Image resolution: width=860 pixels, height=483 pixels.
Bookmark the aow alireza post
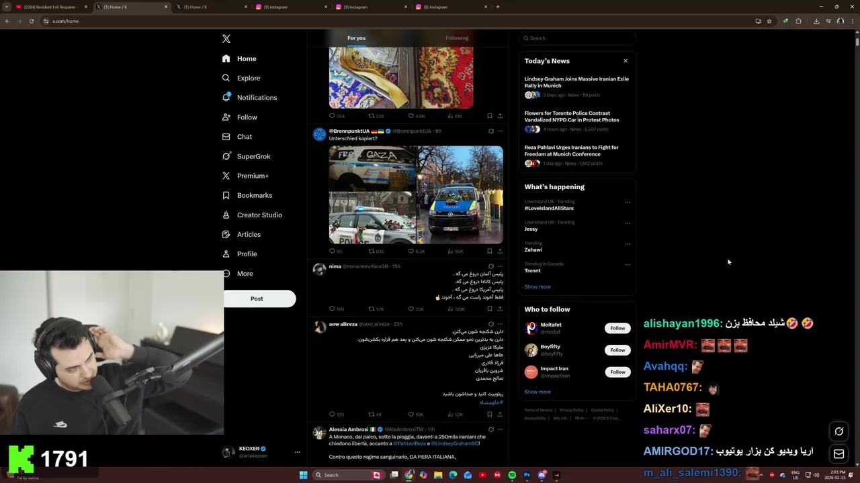tap(489, 414)
